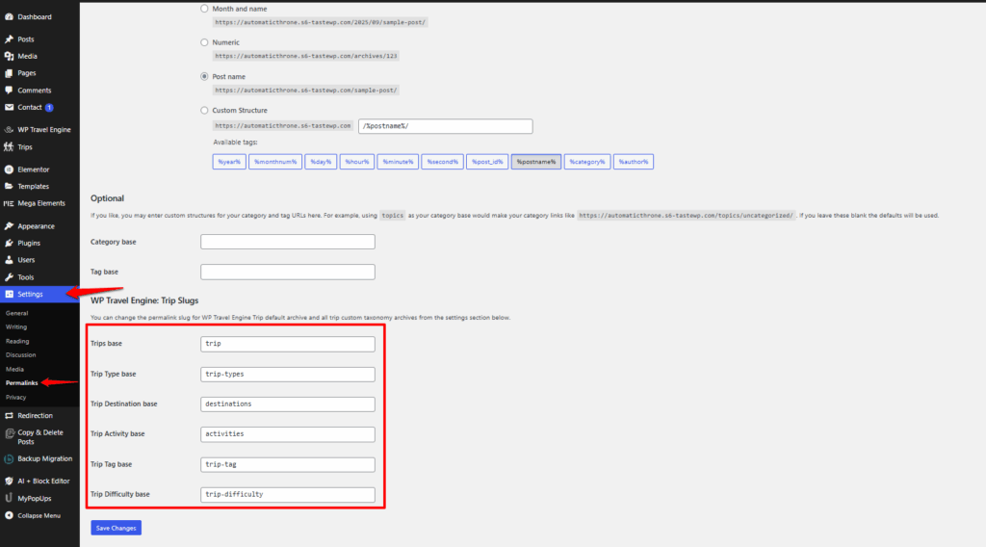Screen dimensions: 986x547
Task: Click the %year% available tag button
Action: click(229, 162)
